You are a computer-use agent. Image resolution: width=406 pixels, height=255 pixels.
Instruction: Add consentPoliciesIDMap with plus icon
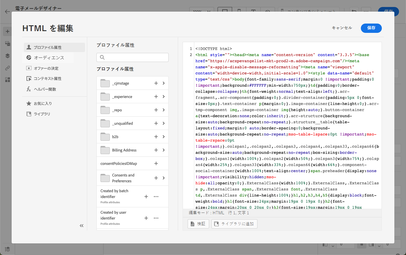156,163
